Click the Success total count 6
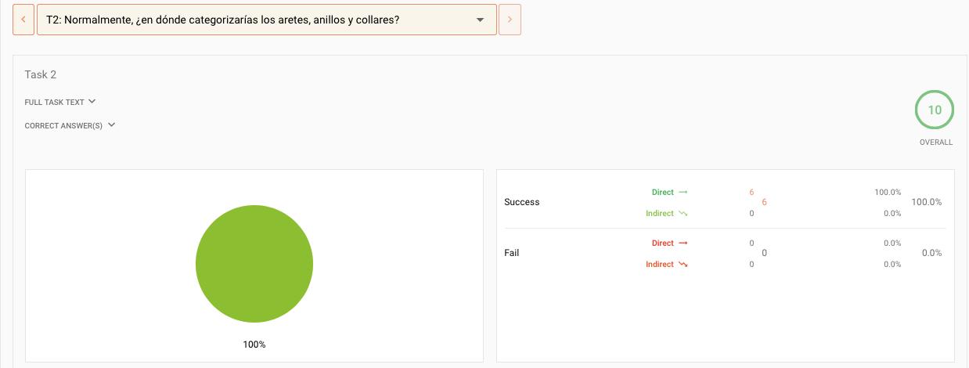This screenshot has width=969, height=368. pyautogui.click(x=764, y=202)
